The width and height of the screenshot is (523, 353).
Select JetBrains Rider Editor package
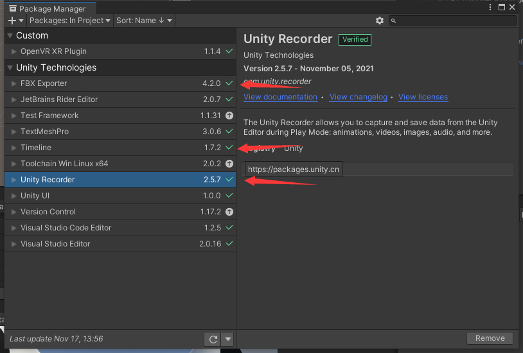click(x=120, y=99)
